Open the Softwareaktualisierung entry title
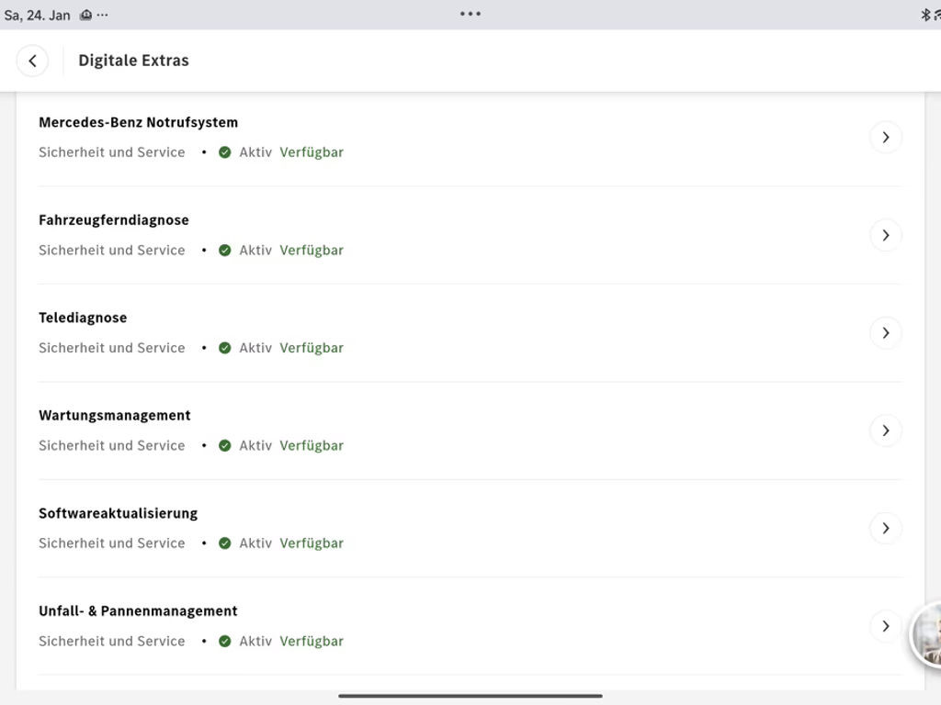941x705 pixels. pos(118,513)
